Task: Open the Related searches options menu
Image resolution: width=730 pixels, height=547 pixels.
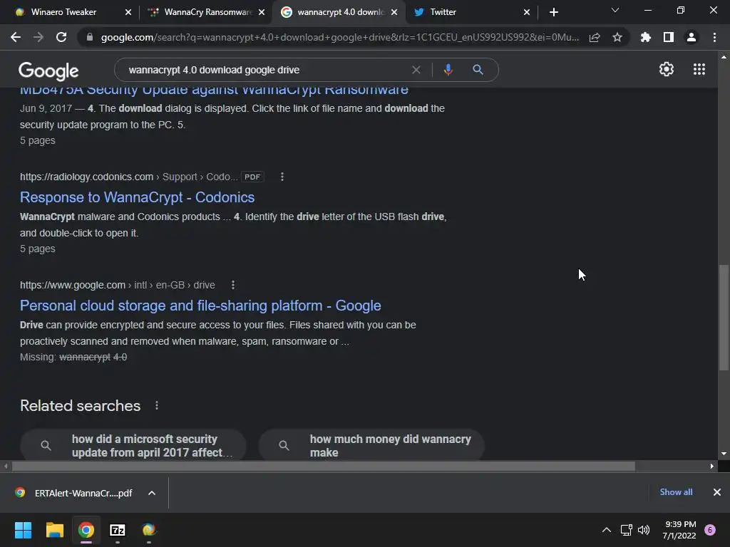Action: (x=157, y=405)
